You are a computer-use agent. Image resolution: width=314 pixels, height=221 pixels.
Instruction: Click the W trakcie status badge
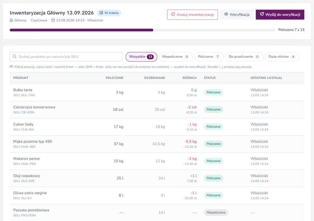[x=109, y=13]
